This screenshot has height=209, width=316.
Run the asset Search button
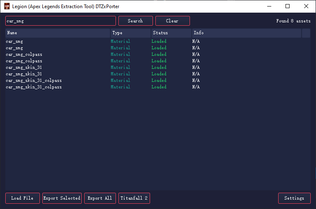coord(135,21)
